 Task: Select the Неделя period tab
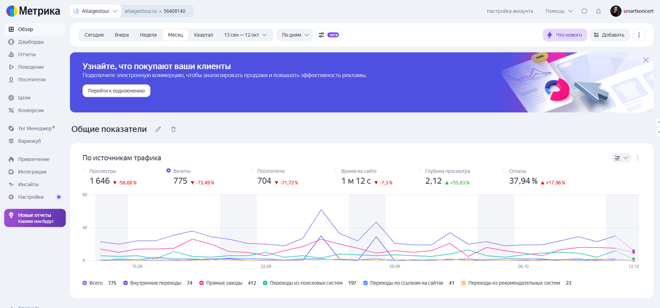click(148, 35)
